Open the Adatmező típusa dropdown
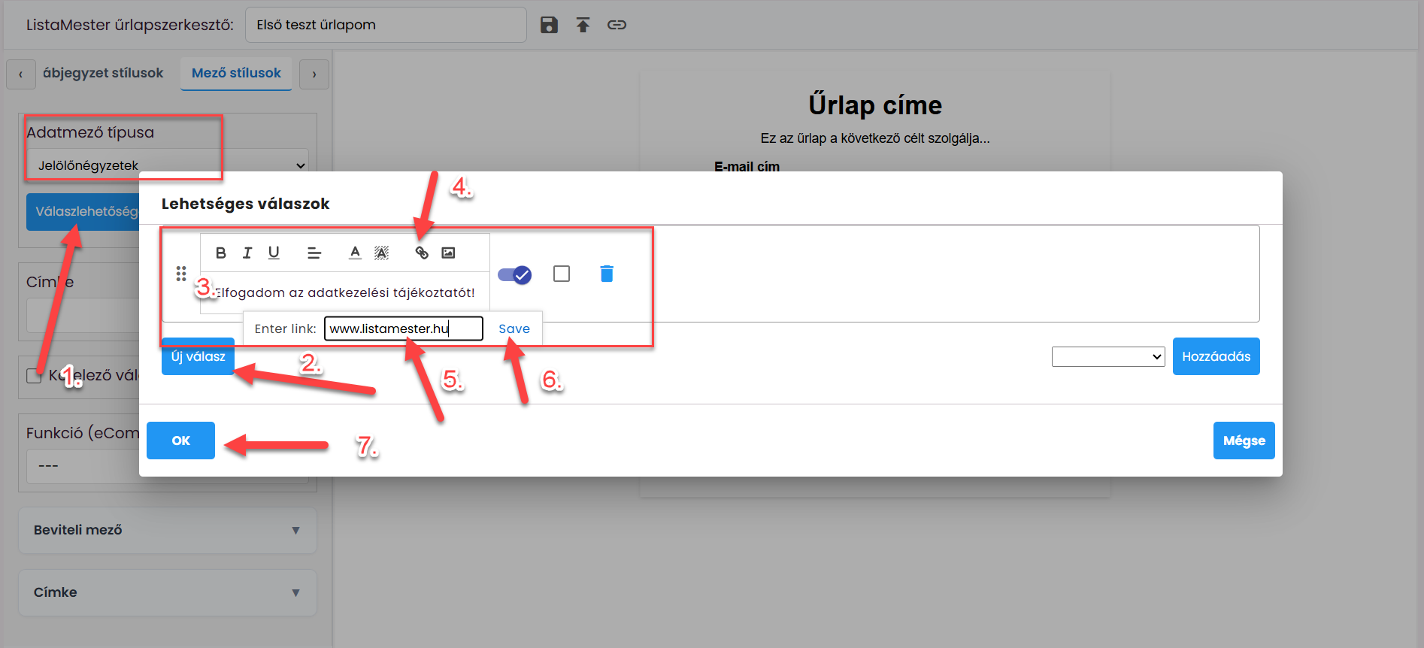The image size is (1424, 648). (168, 165)
